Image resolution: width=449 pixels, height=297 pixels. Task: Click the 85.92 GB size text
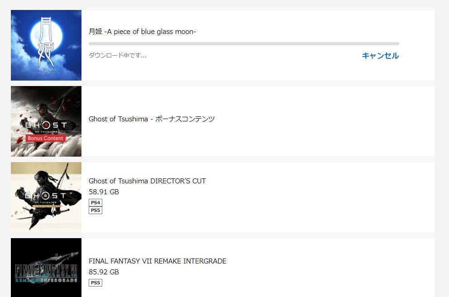coord(104,272)
